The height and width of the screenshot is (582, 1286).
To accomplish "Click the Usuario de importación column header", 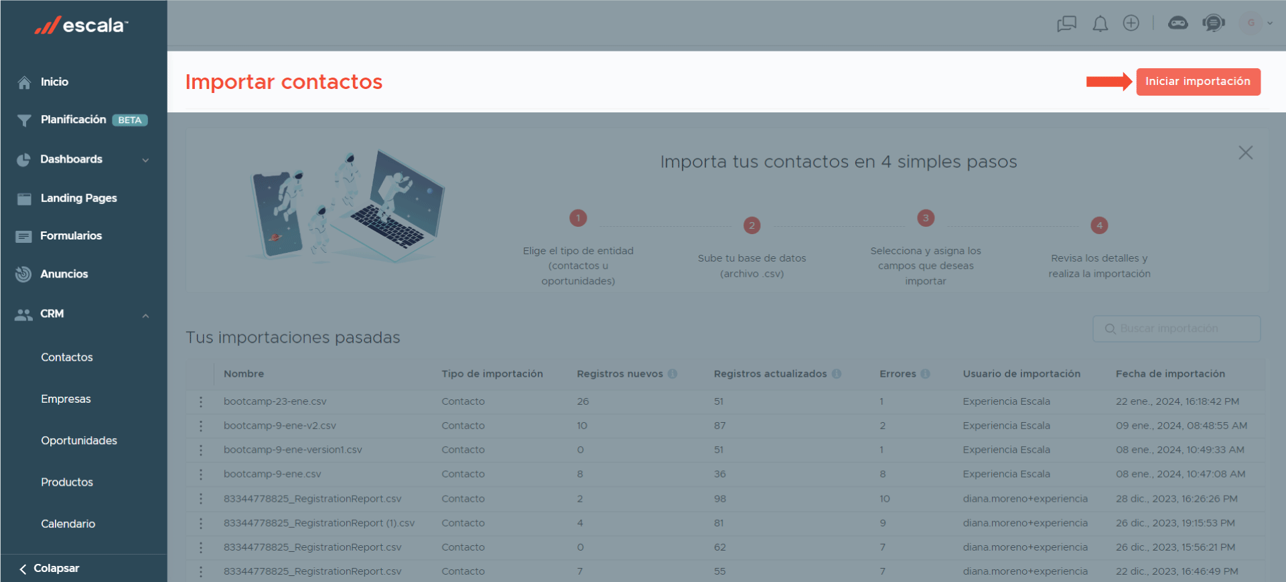I will pos(1021,374).
